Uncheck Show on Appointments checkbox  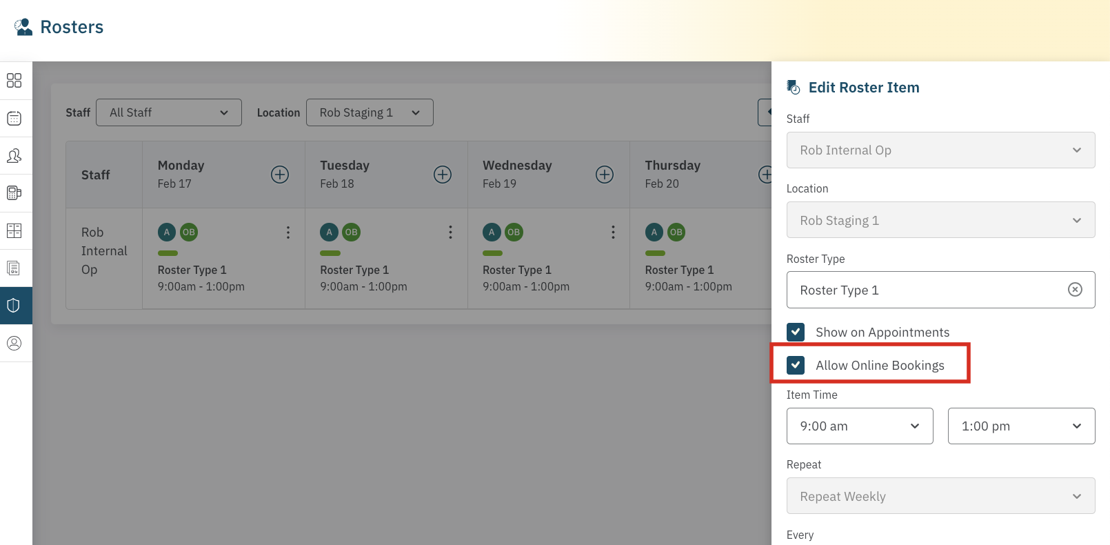[x=796, y=333]
